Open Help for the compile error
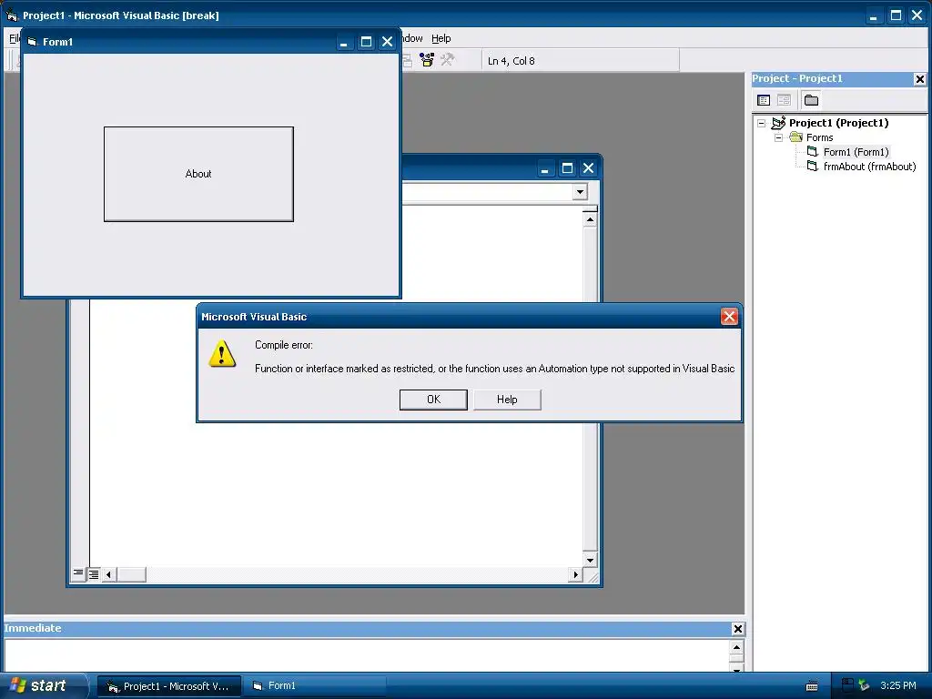The height and width of the screenshot is (699, 932). [x=507, y=400]
